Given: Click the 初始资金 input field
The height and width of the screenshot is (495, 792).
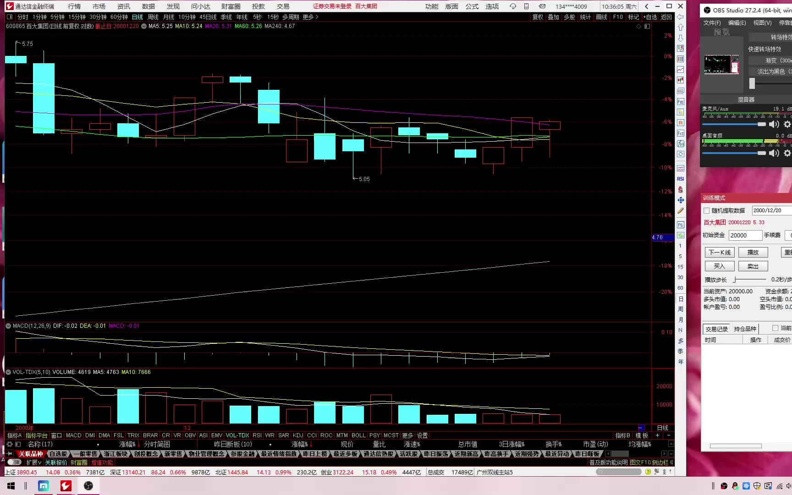Looking at the screenshot, I should tap(745, 235).
